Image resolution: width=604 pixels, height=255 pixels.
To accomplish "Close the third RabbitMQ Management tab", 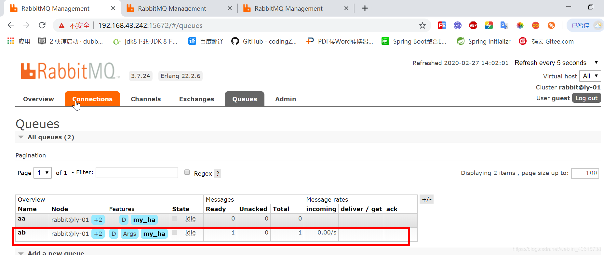I will point(346,8).
